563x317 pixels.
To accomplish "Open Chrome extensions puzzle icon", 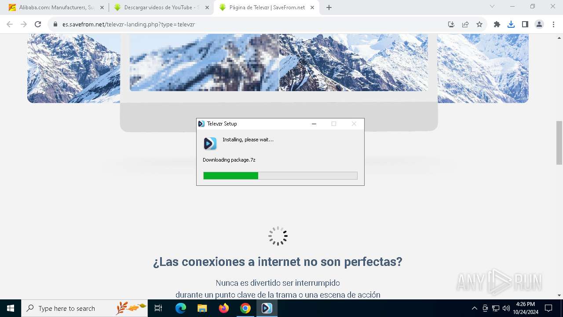I will point(497,24).
